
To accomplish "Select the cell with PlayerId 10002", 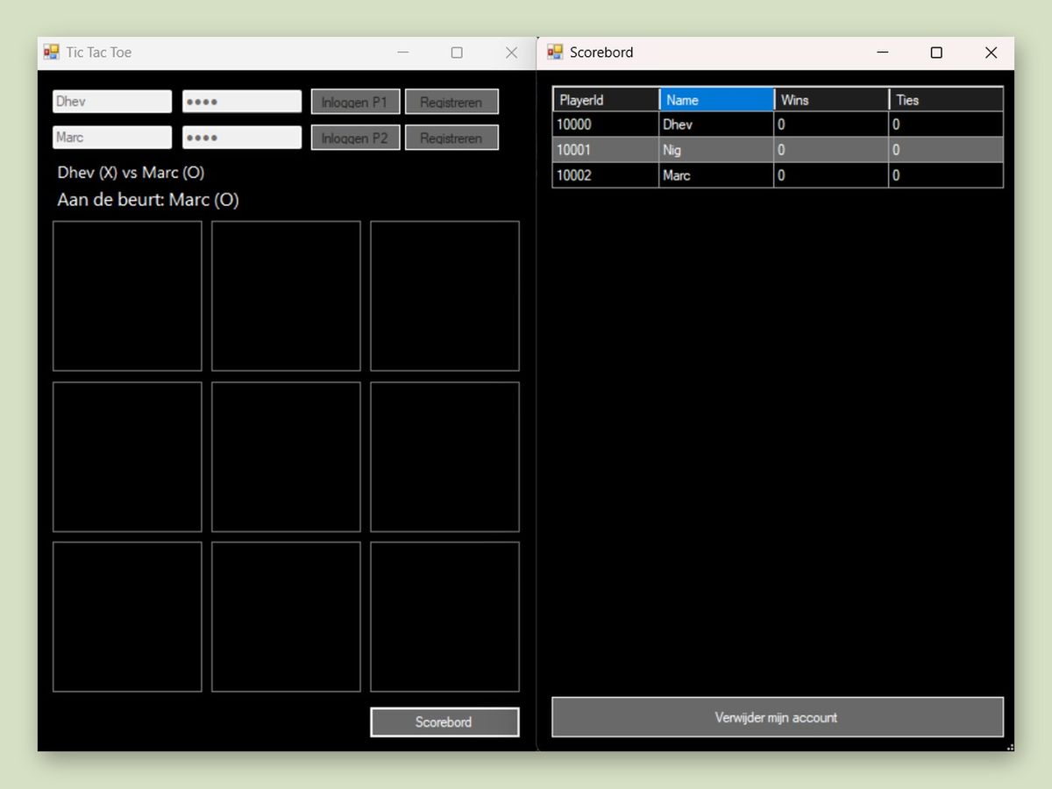I will coord(606,175).
